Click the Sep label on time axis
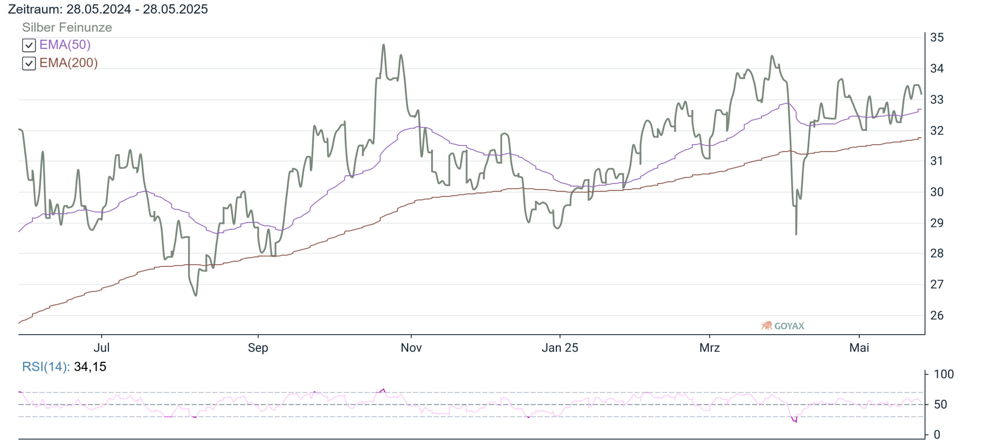The height and width of the screenshot is (443, 986). point(258,348)
